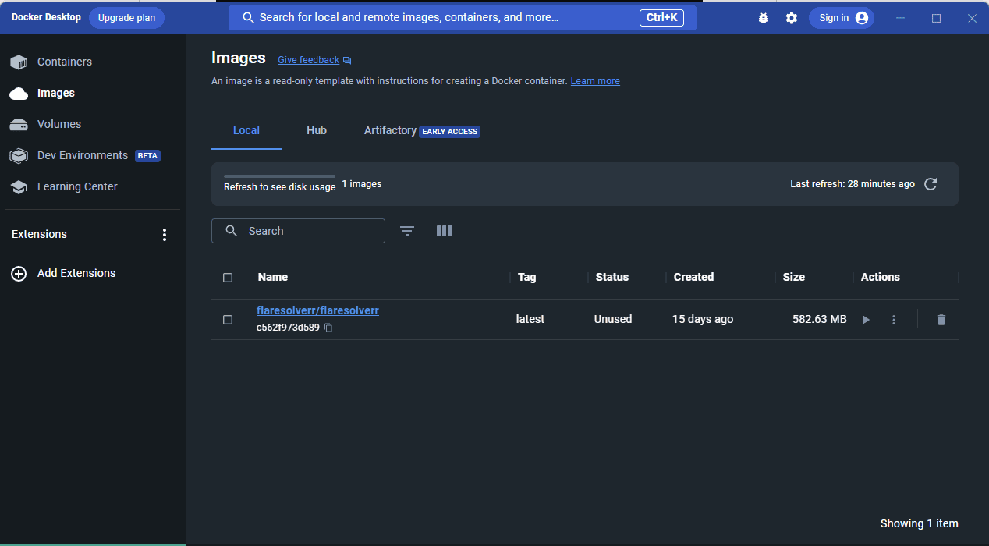Copy the image ID c562f973d589
Screen dimensions: 989x546
pos(328,328)
